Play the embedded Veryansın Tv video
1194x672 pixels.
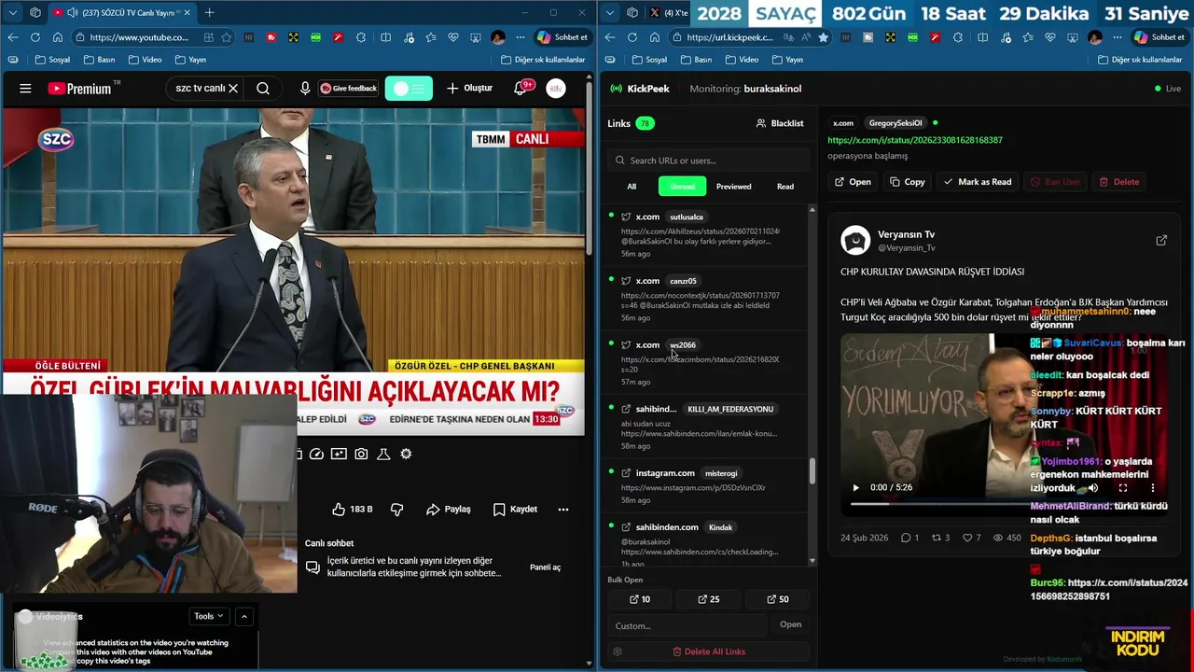click(x=855, y=487)
